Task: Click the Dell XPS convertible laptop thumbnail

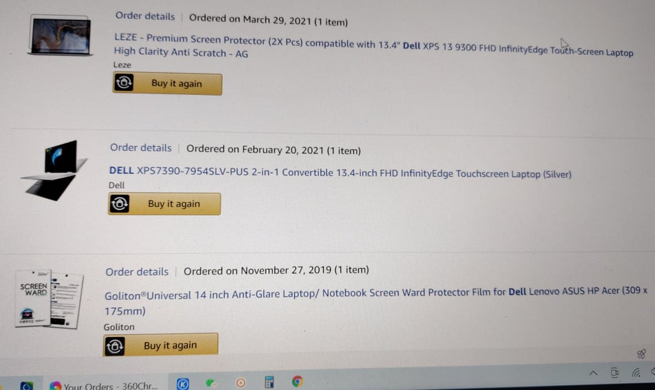Action: tap(54, 170)
